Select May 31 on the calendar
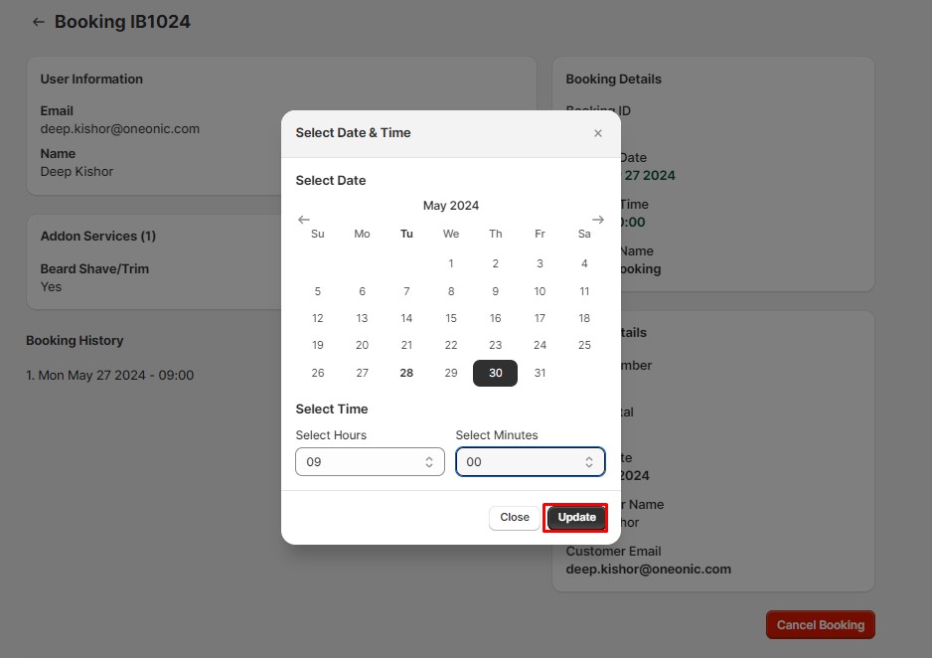Viewport: 932px width, 658px height. [540, 373]
